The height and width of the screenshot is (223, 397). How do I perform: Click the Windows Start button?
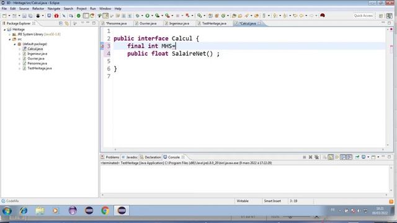coord(7,211)
